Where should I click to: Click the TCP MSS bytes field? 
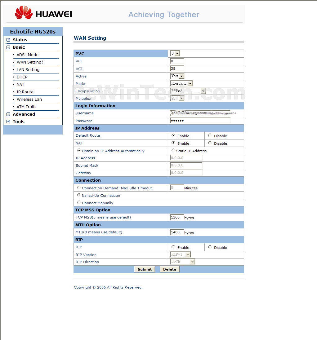[x=177, y=217]
